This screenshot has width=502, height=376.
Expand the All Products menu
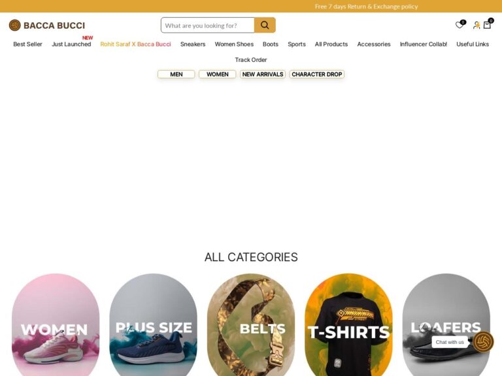click(x=331, y=44)
